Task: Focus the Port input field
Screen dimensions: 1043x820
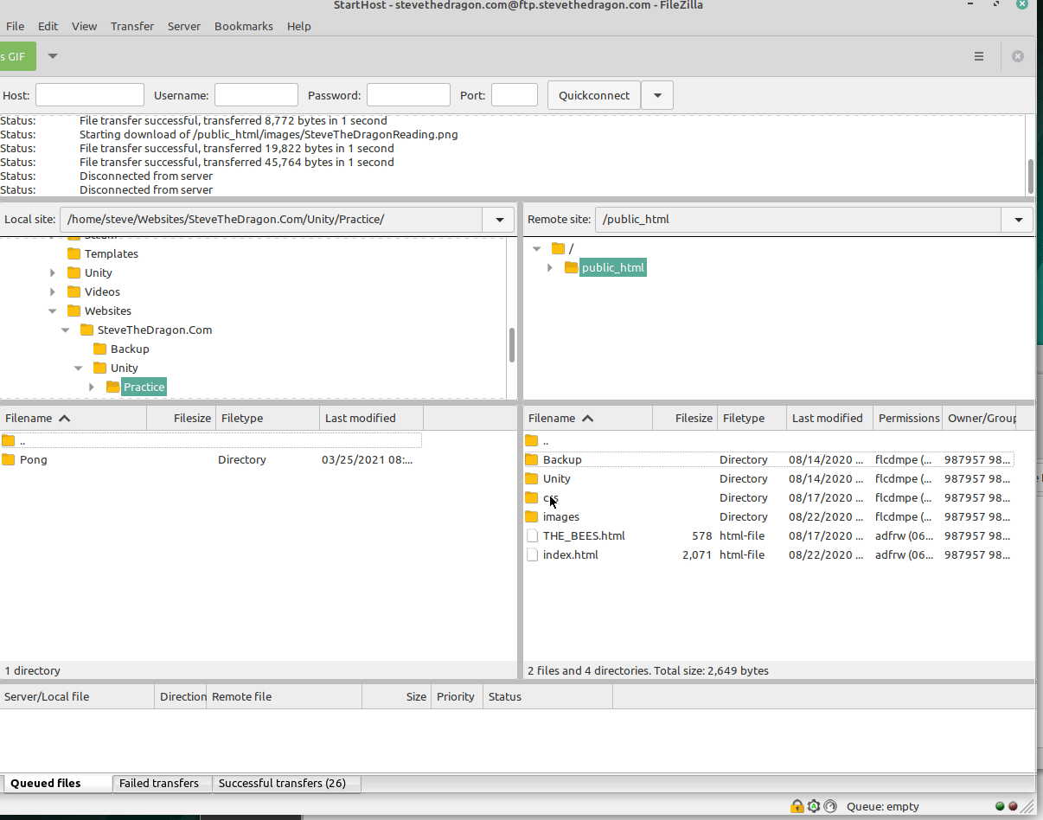Action: 515,95
